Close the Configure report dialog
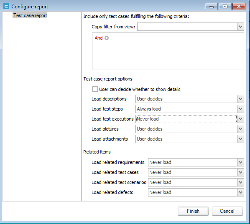 (239, 7)
